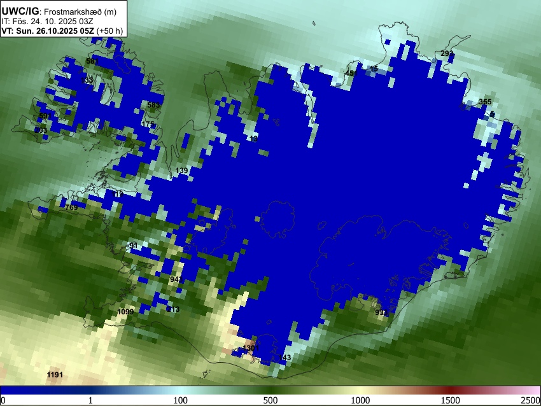Image resolution: width=541 pixels, height=406 pixels.
Task: Click the '0' label on the color scale
Action: click(x=3, y=400)
